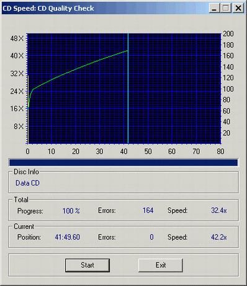
Task: Click the '200' right axis label
Action: click(228, 34)
